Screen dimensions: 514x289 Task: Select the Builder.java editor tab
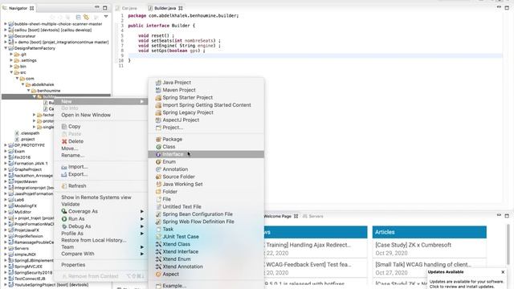click(x=165, y=8)
